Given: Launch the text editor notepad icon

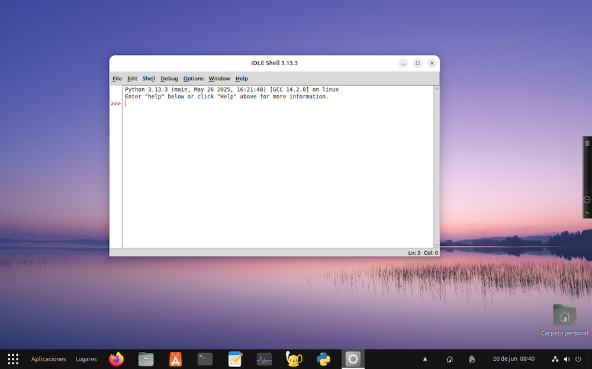Looking at the screenshot, I should pyautogui.click(x=235, y=359).
